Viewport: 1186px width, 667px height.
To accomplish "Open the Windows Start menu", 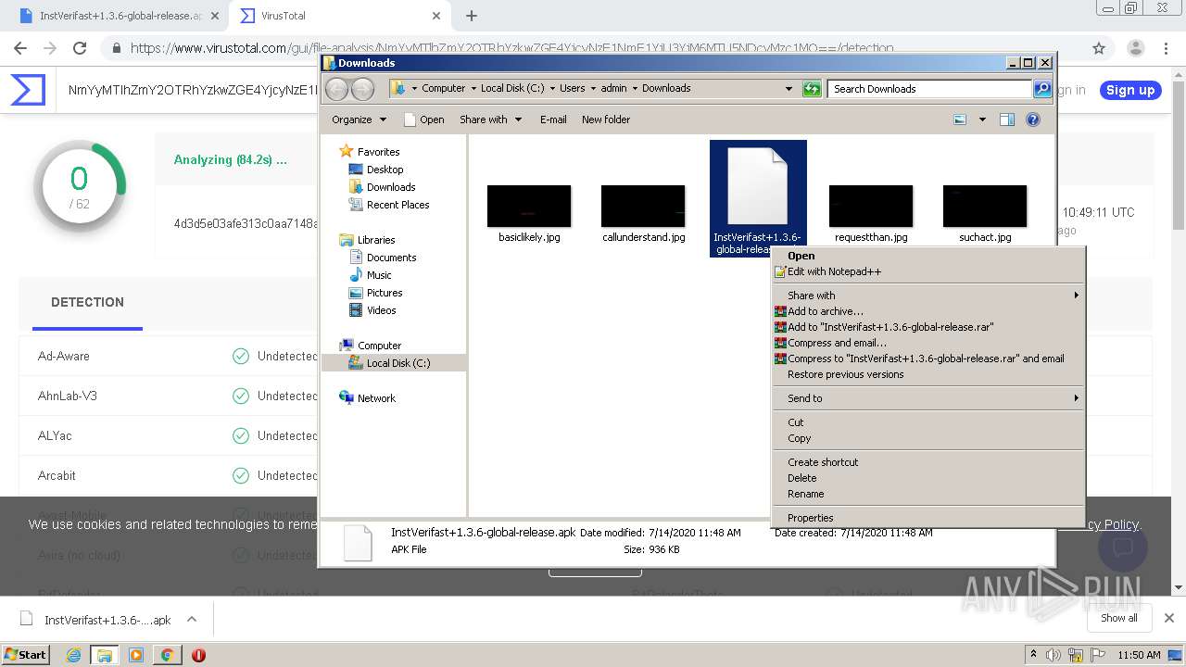I will (x=25, y=654).
